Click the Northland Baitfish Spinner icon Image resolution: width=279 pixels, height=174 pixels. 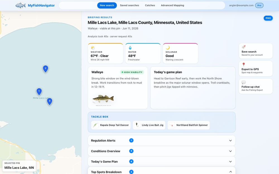[x=172, y=125]
